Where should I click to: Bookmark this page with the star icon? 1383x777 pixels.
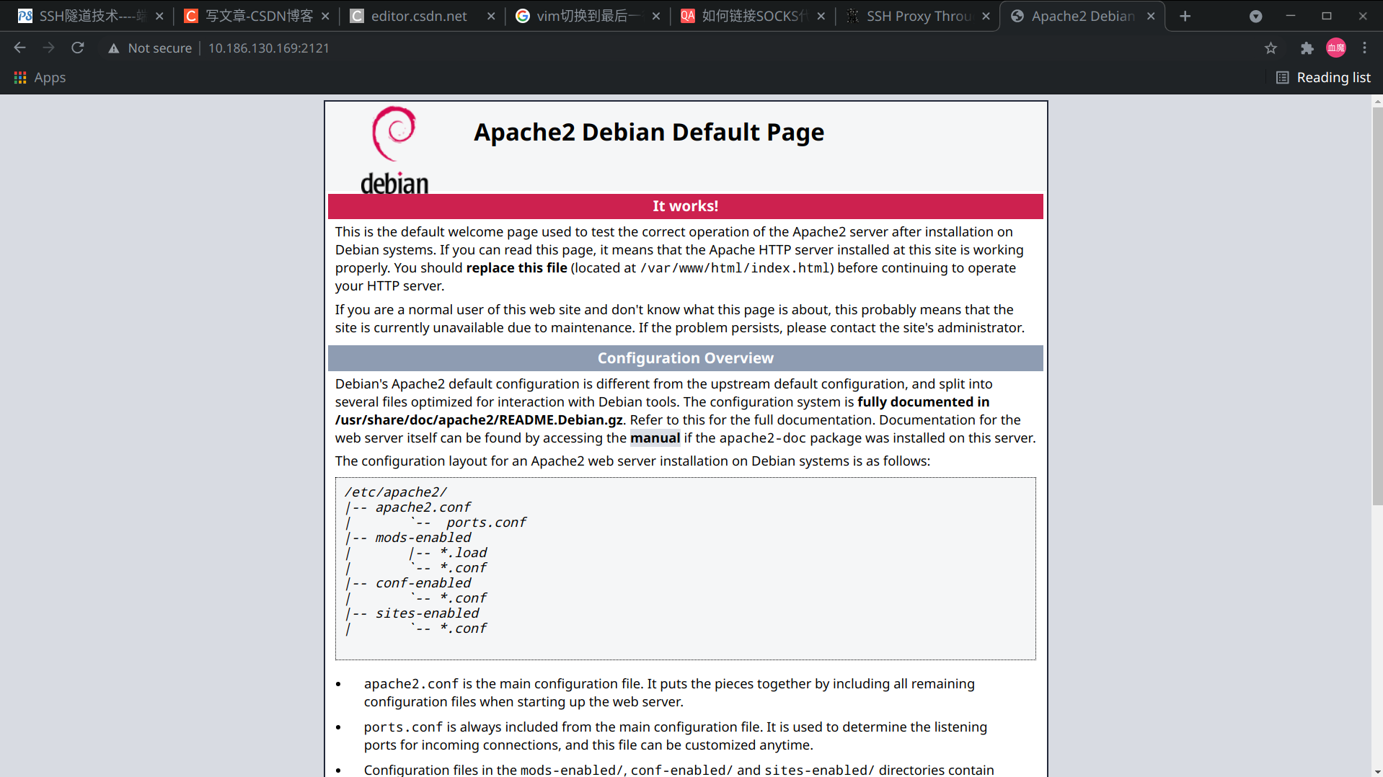point(1271,48)
